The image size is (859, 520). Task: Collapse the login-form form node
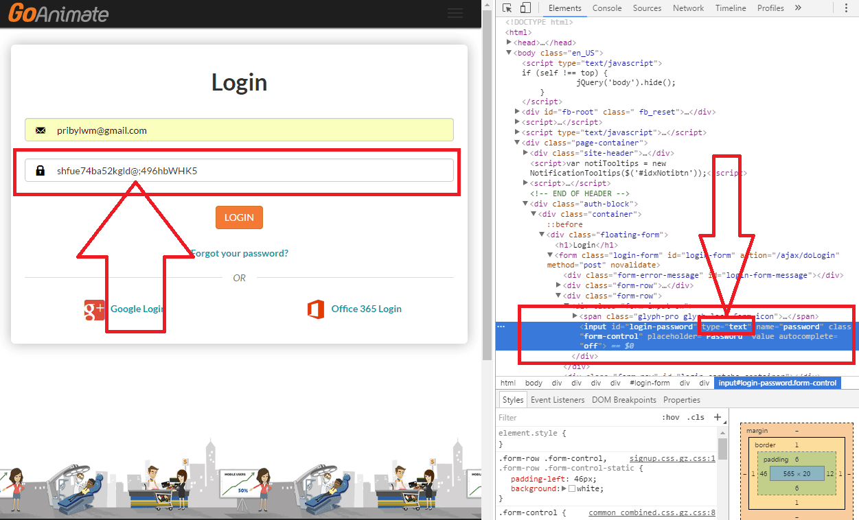point(551,255)
